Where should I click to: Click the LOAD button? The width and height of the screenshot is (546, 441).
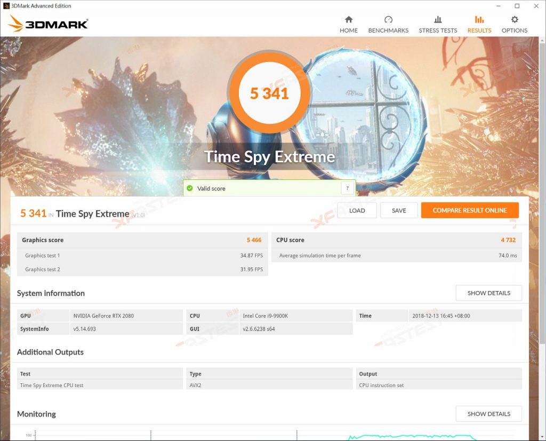[357, 210]
